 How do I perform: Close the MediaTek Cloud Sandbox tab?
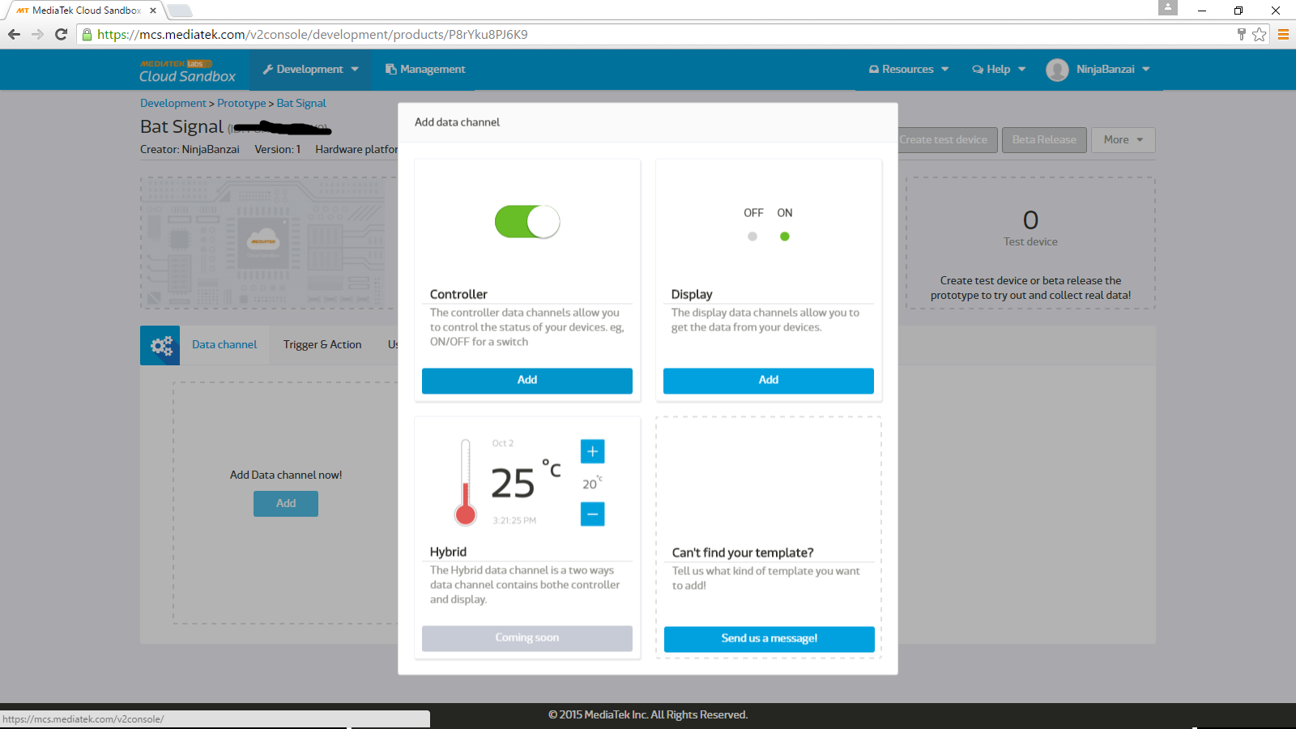coord(153,11)
